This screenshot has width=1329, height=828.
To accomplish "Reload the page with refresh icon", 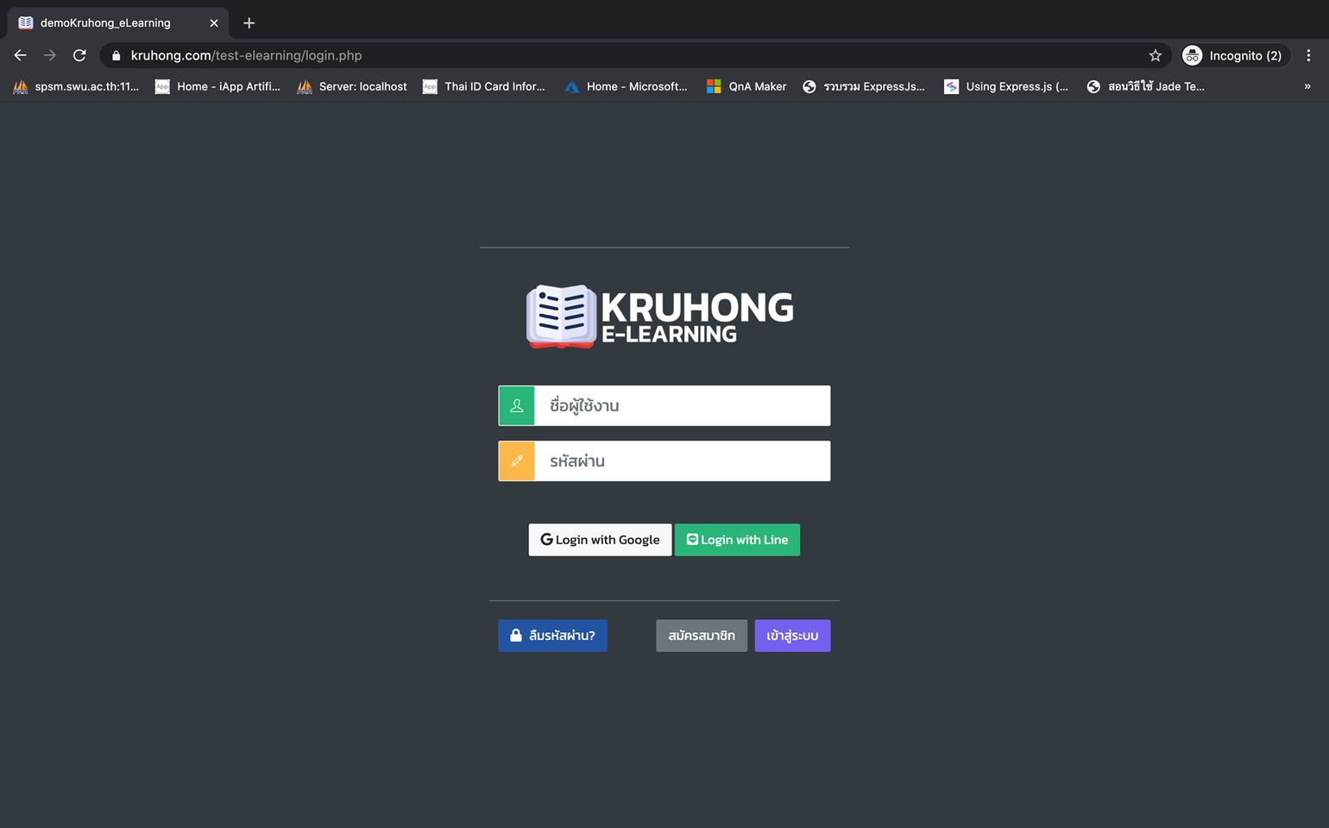I will click(79, 55).
